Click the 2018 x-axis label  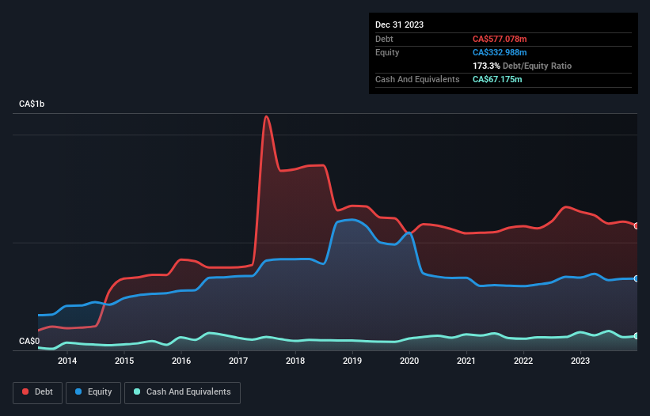pos(295,361)
